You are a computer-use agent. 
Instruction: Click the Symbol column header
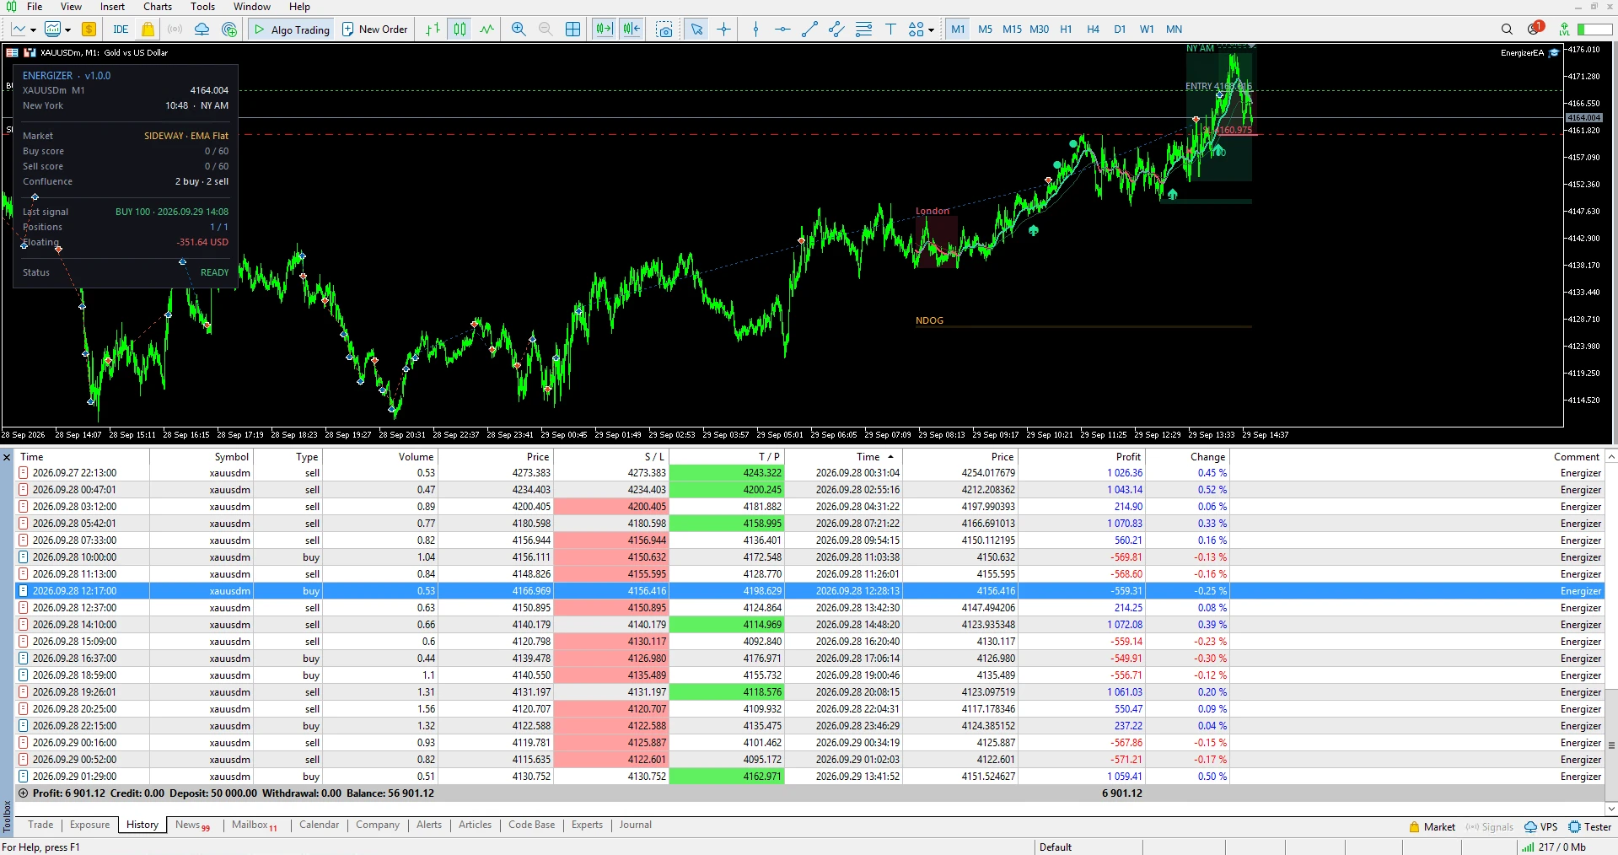201,457
